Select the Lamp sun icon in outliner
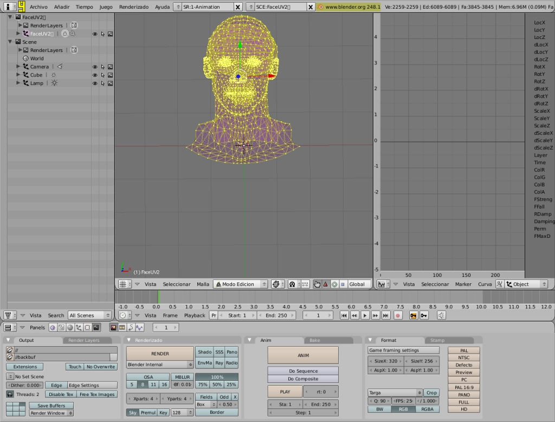Viewport: 555px width, 422px height. (54, 83)
